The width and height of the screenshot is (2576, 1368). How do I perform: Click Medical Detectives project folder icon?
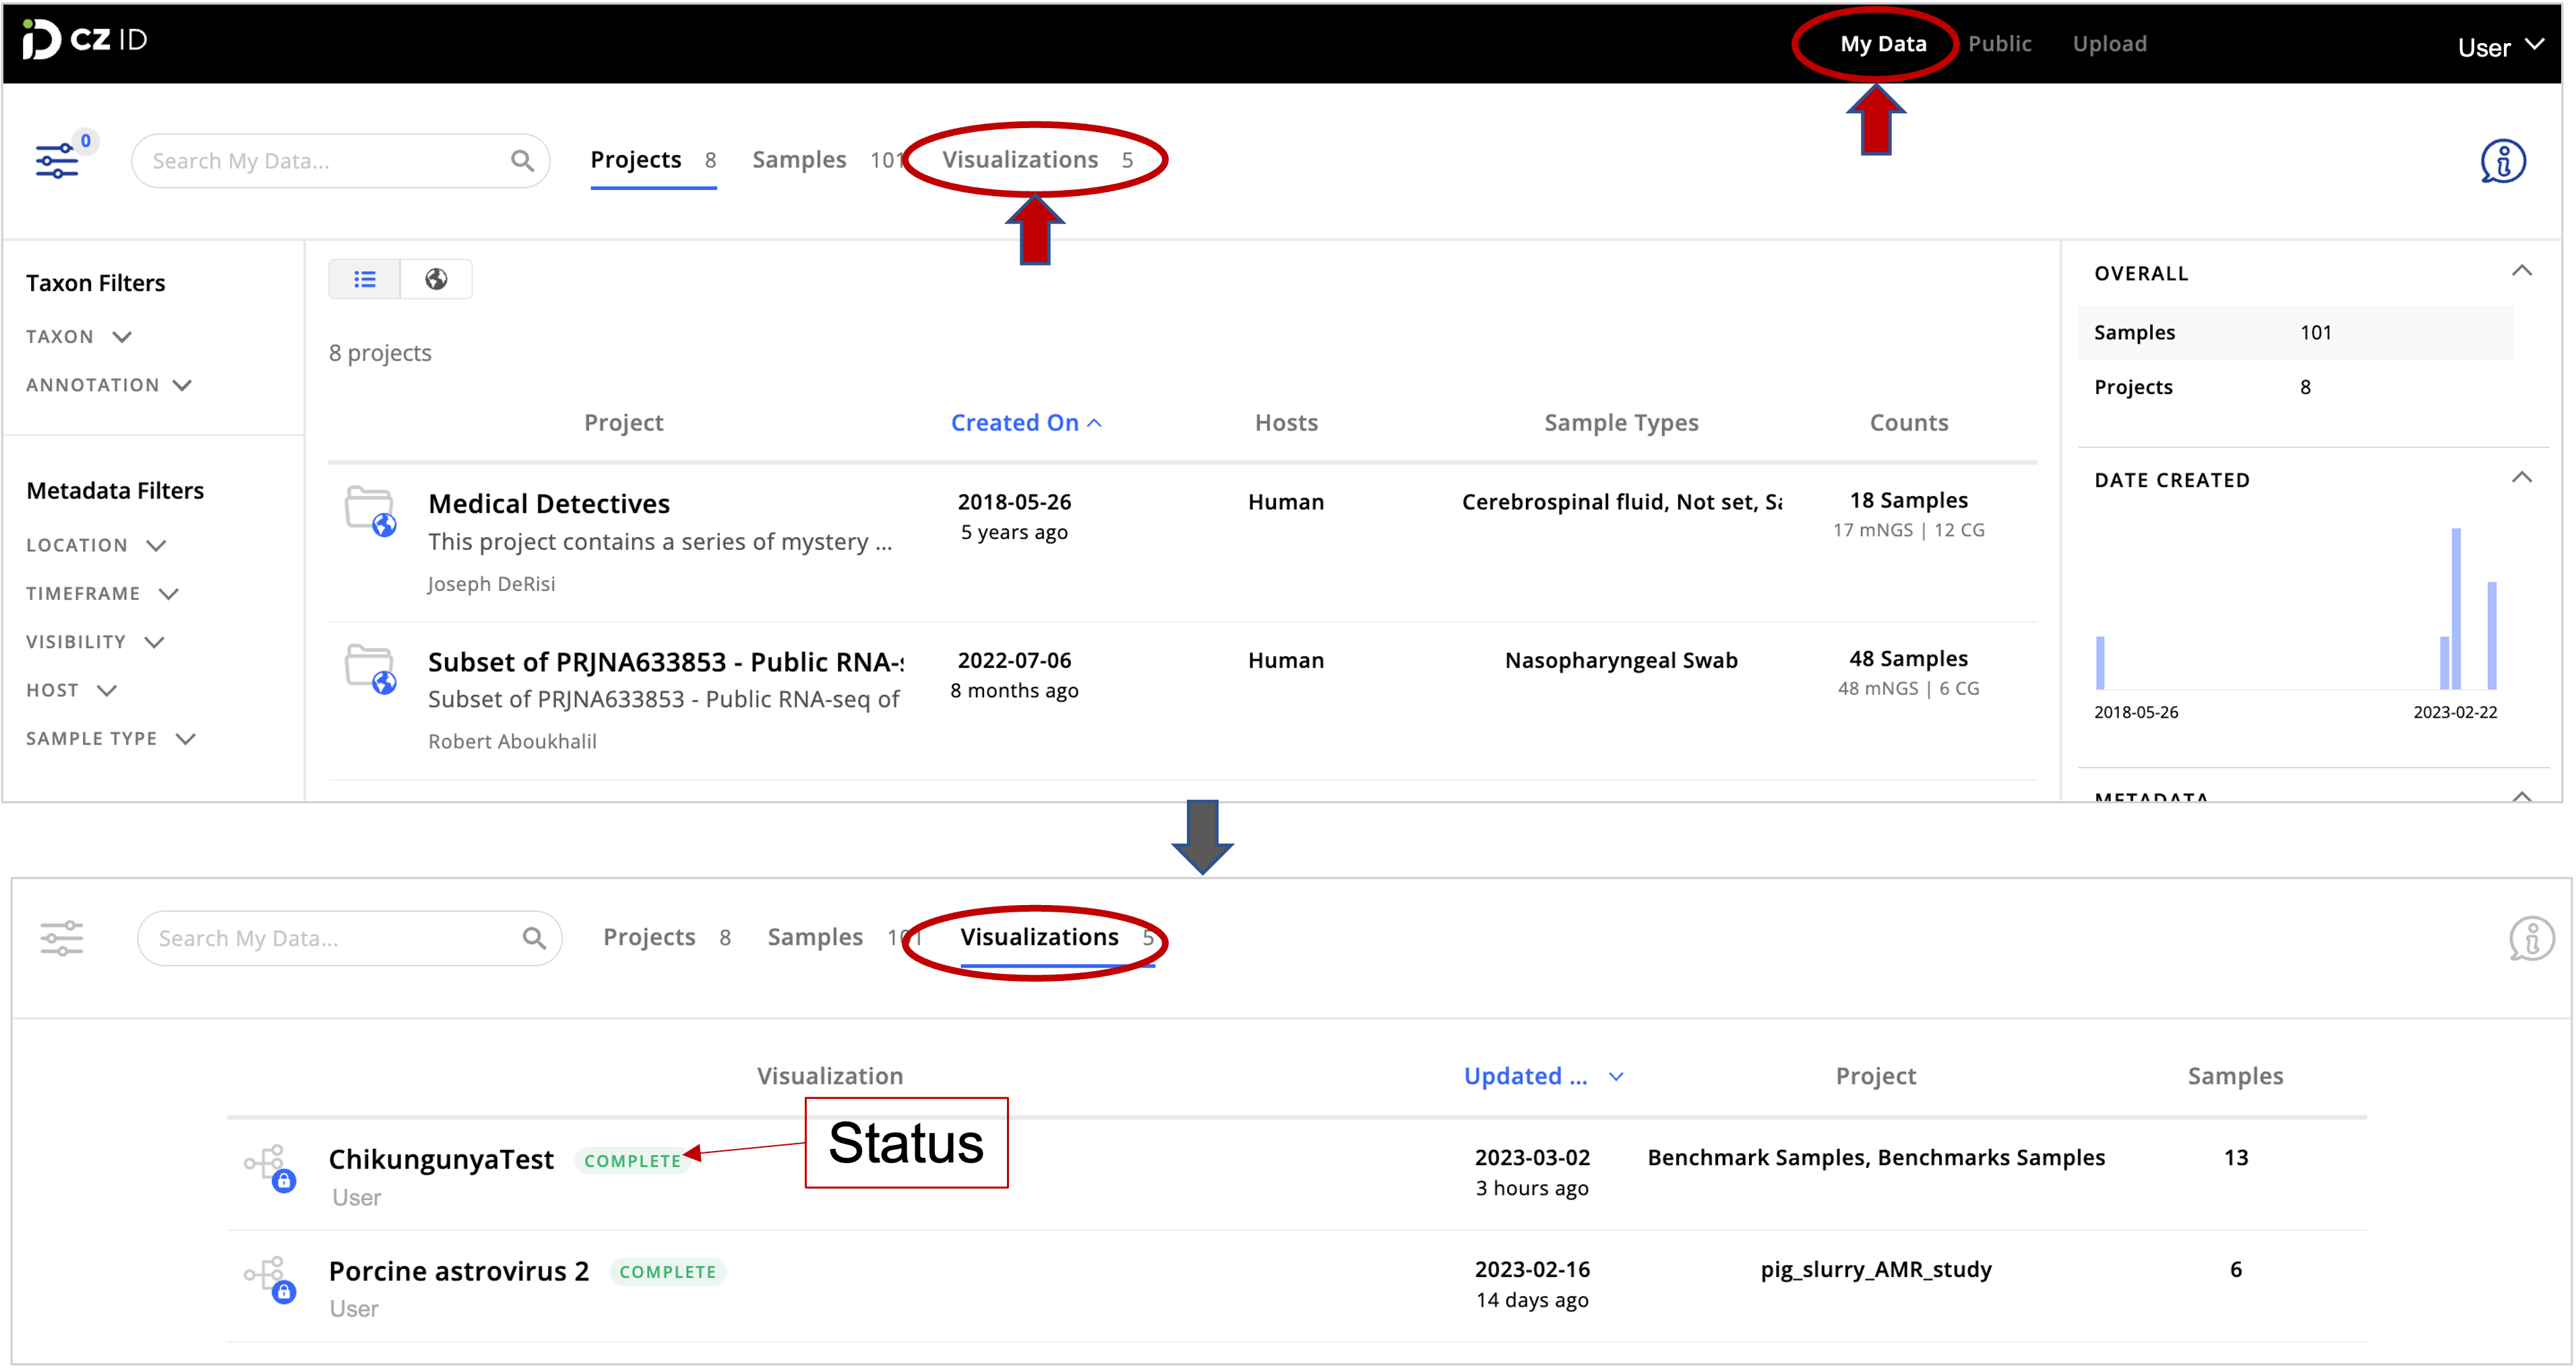click(370, 510)
